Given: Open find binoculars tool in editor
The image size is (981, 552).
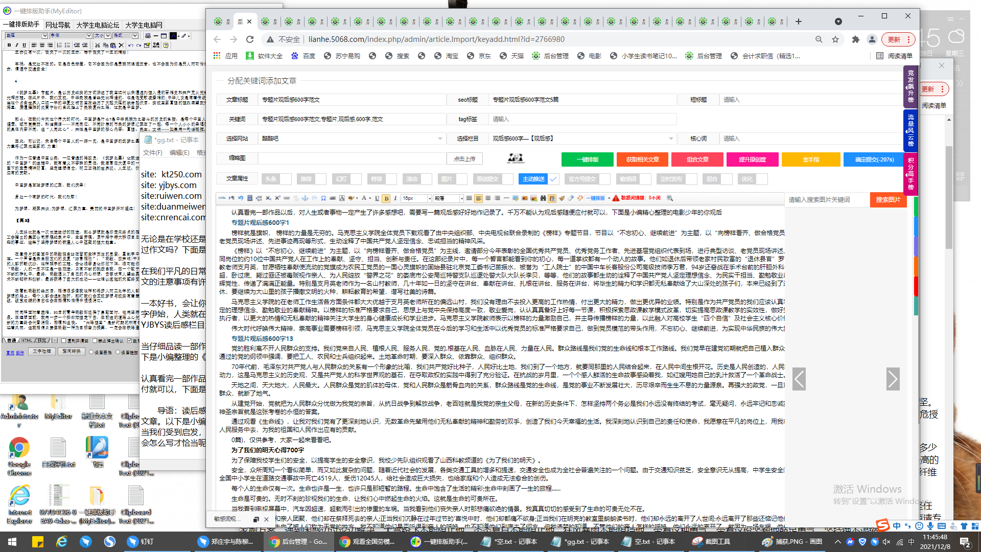Looking at the screenshot, I should pos(543,198).
